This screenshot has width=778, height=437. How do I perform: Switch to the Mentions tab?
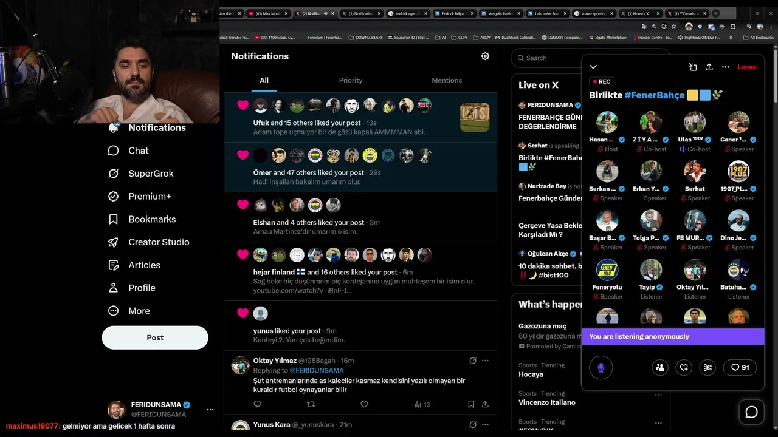click(447, 80)
